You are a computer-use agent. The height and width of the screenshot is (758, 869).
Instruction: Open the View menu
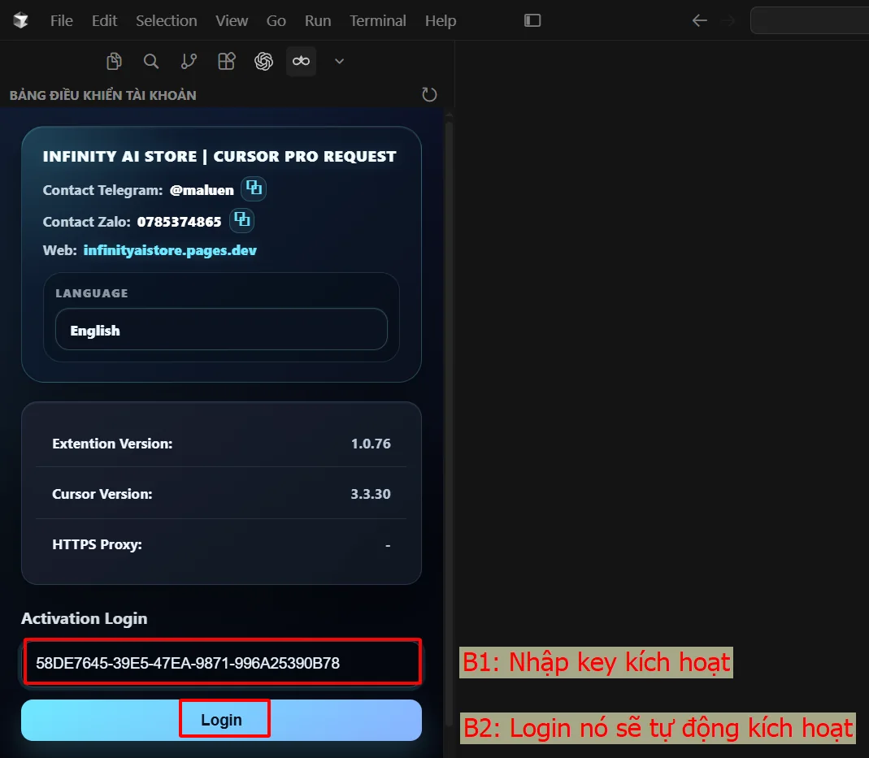(232, 20)
